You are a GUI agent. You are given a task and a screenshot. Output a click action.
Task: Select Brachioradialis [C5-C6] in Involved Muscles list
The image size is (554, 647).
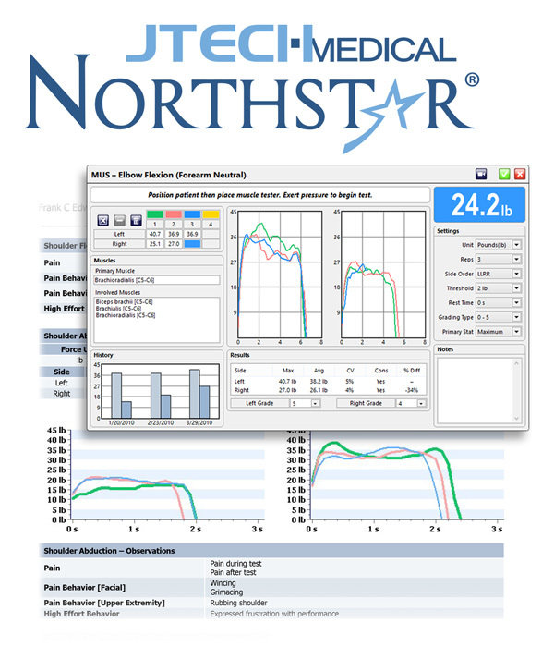(x=126, y=315)
